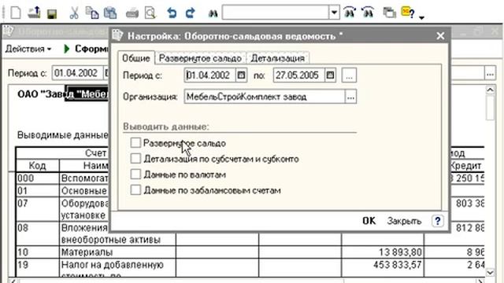Screen dimensions: 504x283
Task: Open organization selection ellipsis button
Action: pyautogui.click(x=350, y=97)
